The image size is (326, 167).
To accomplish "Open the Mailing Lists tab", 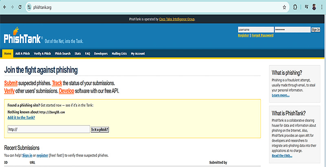I will (119, 54).
